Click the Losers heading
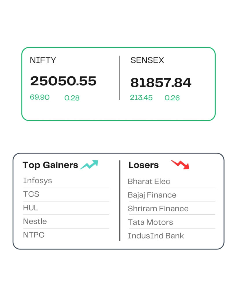237x296 pixels. (144, 165)
